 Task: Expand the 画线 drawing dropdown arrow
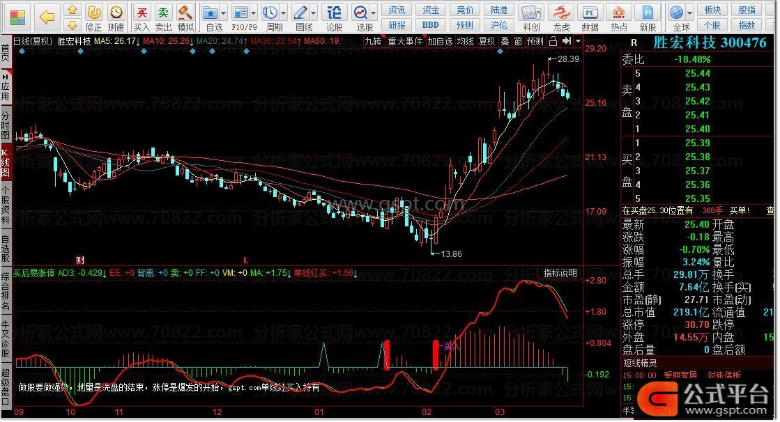pyautogui.click(x=314, y=13)
